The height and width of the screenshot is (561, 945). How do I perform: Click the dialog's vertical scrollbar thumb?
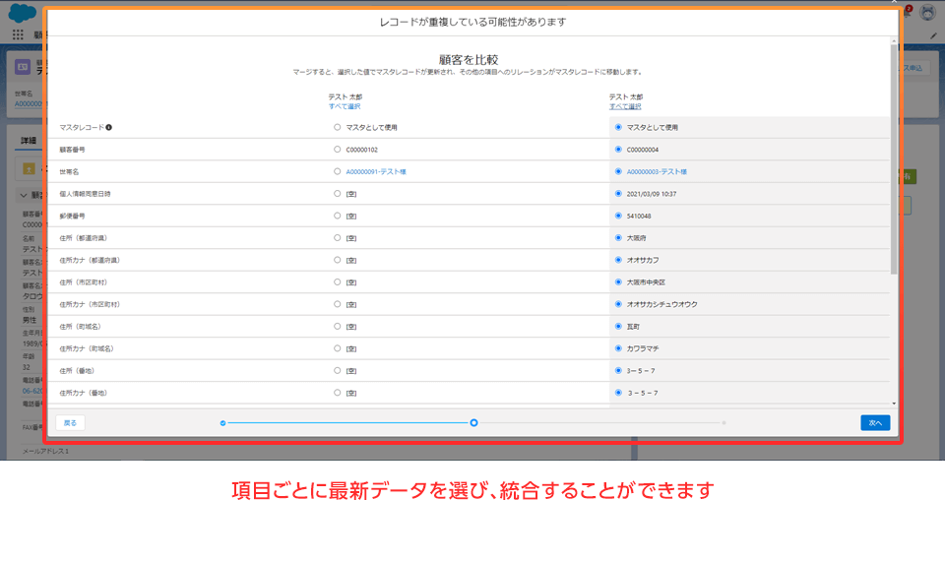tap(894, 157)
